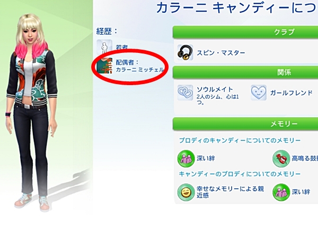Select the 高鳴る鼓動 lips and rose icon

pos(281,159)
